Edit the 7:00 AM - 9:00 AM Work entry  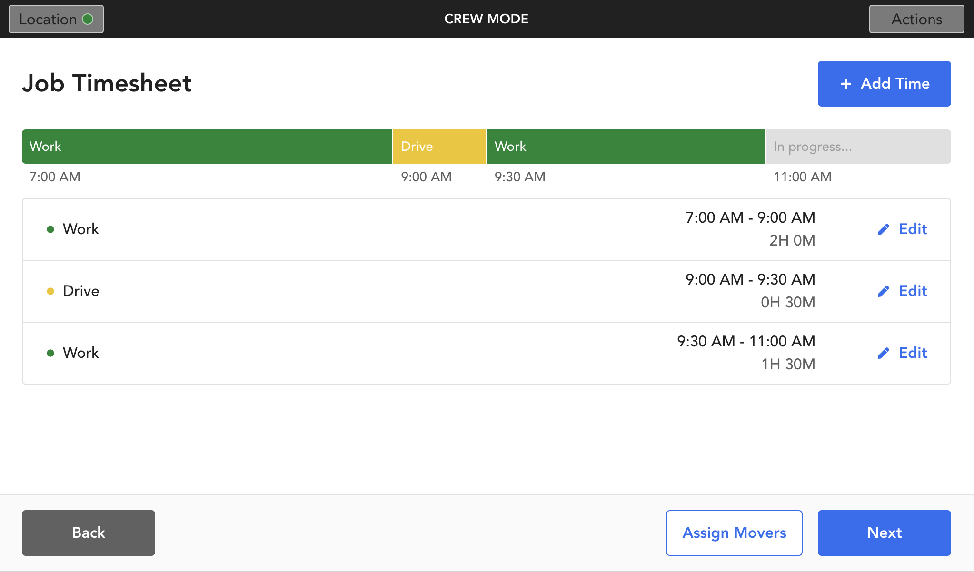coord(903,229)
